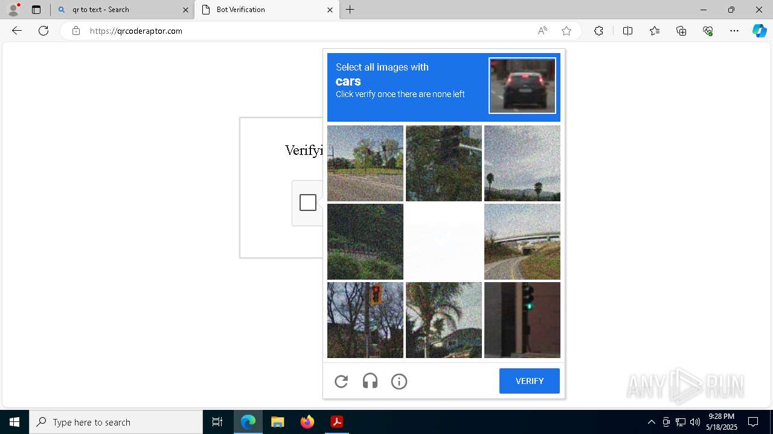Click the VERIFY button
The image size is (773, 434).
[x=530, y=381]
